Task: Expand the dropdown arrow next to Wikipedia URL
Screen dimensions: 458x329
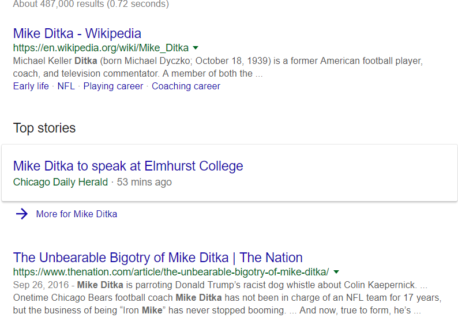Action: pyautogui.click(x=196, y=48)
